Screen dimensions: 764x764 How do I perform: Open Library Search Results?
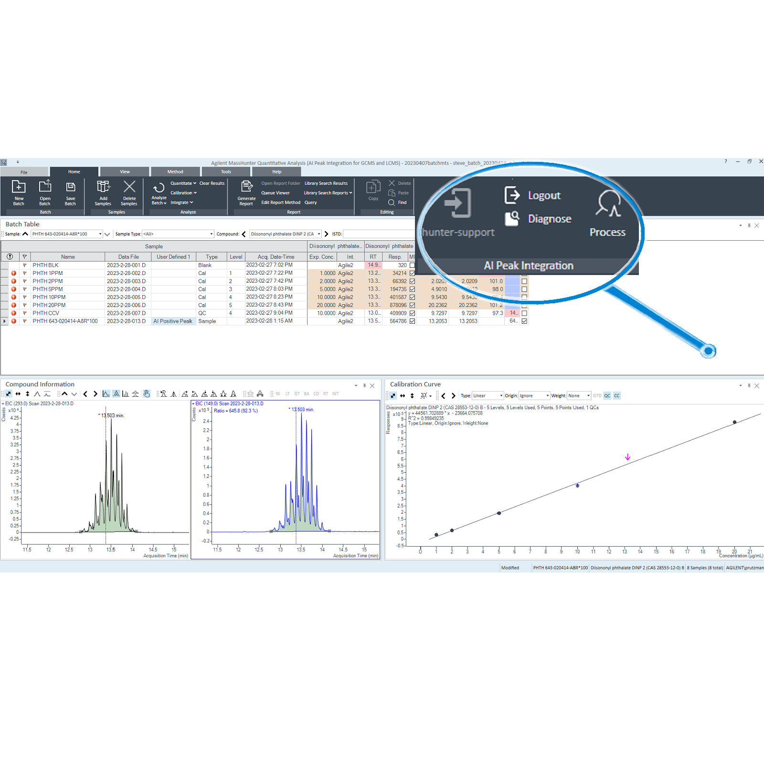tap(326, 183)
